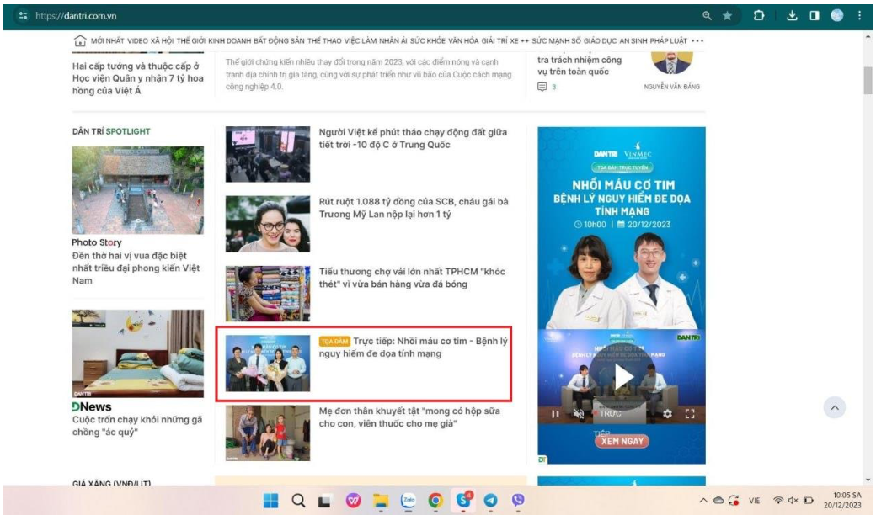Click the home icon in site navigation

[80, 40]
